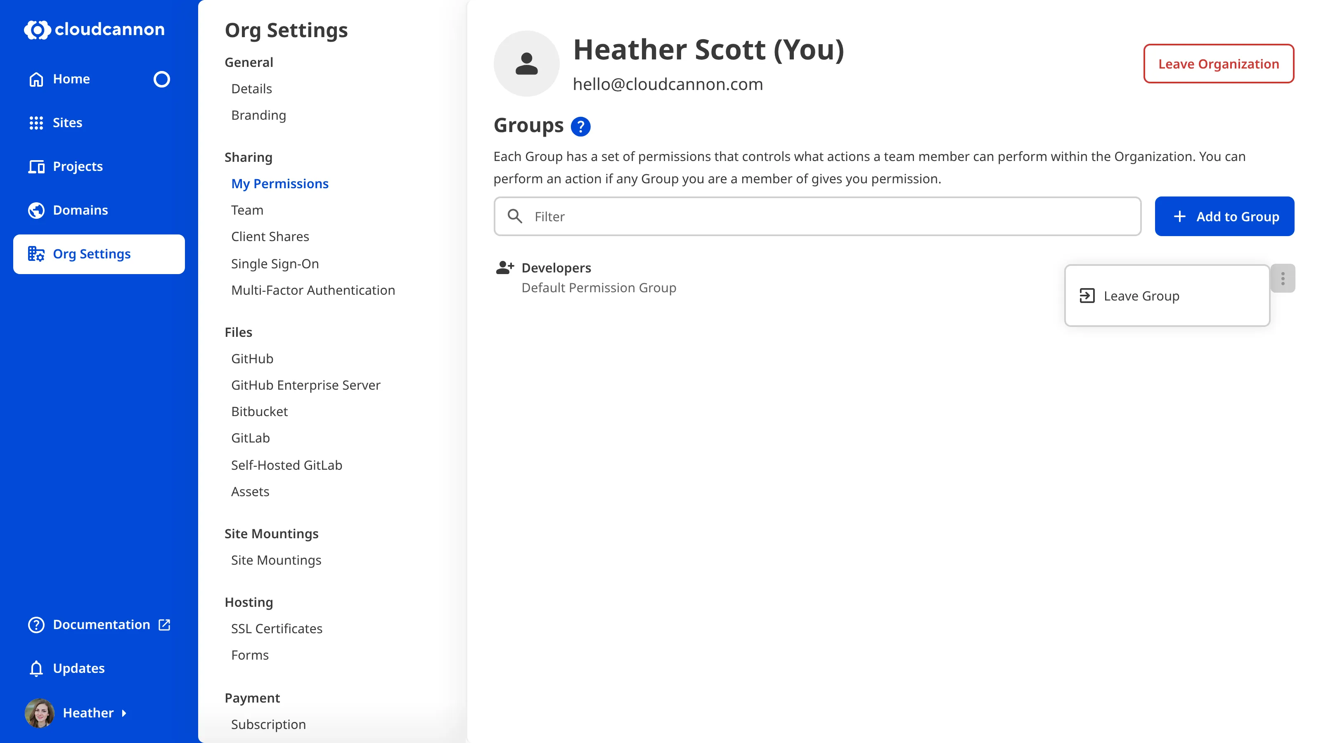Click the Default Permission Group subtitle

[599, 288]
